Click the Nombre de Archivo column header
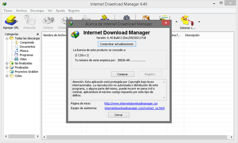This screenshot has height=143, width=238. (x=55, y=35)
